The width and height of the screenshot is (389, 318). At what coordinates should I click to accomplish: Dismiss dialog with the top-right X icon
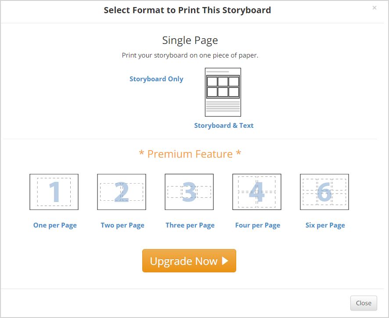tap(375, 8)
